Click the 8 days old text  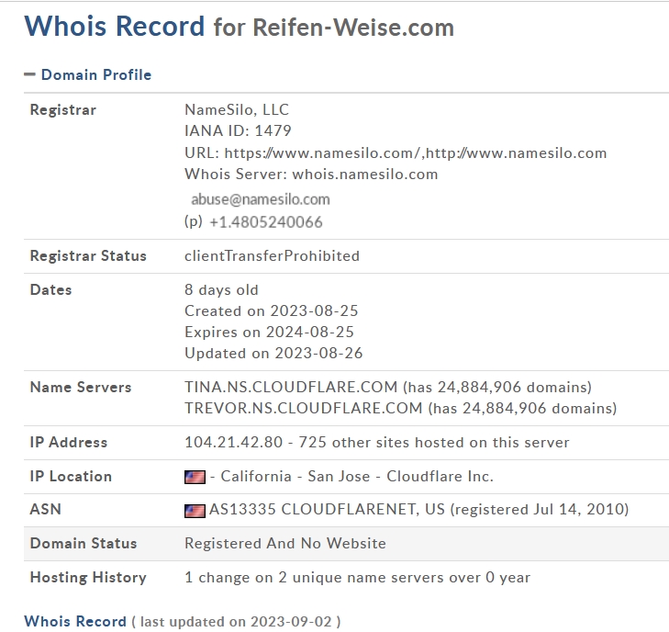(221, 290)
